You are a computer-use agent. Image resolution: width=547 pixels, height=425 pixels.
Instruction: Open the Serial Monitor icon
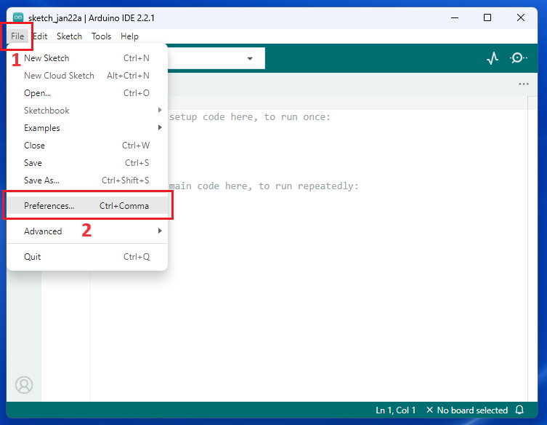tap(519, 58)
